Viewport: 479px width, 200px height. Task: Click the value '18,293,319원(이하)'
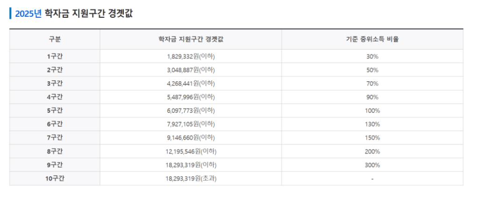point(191,165)
